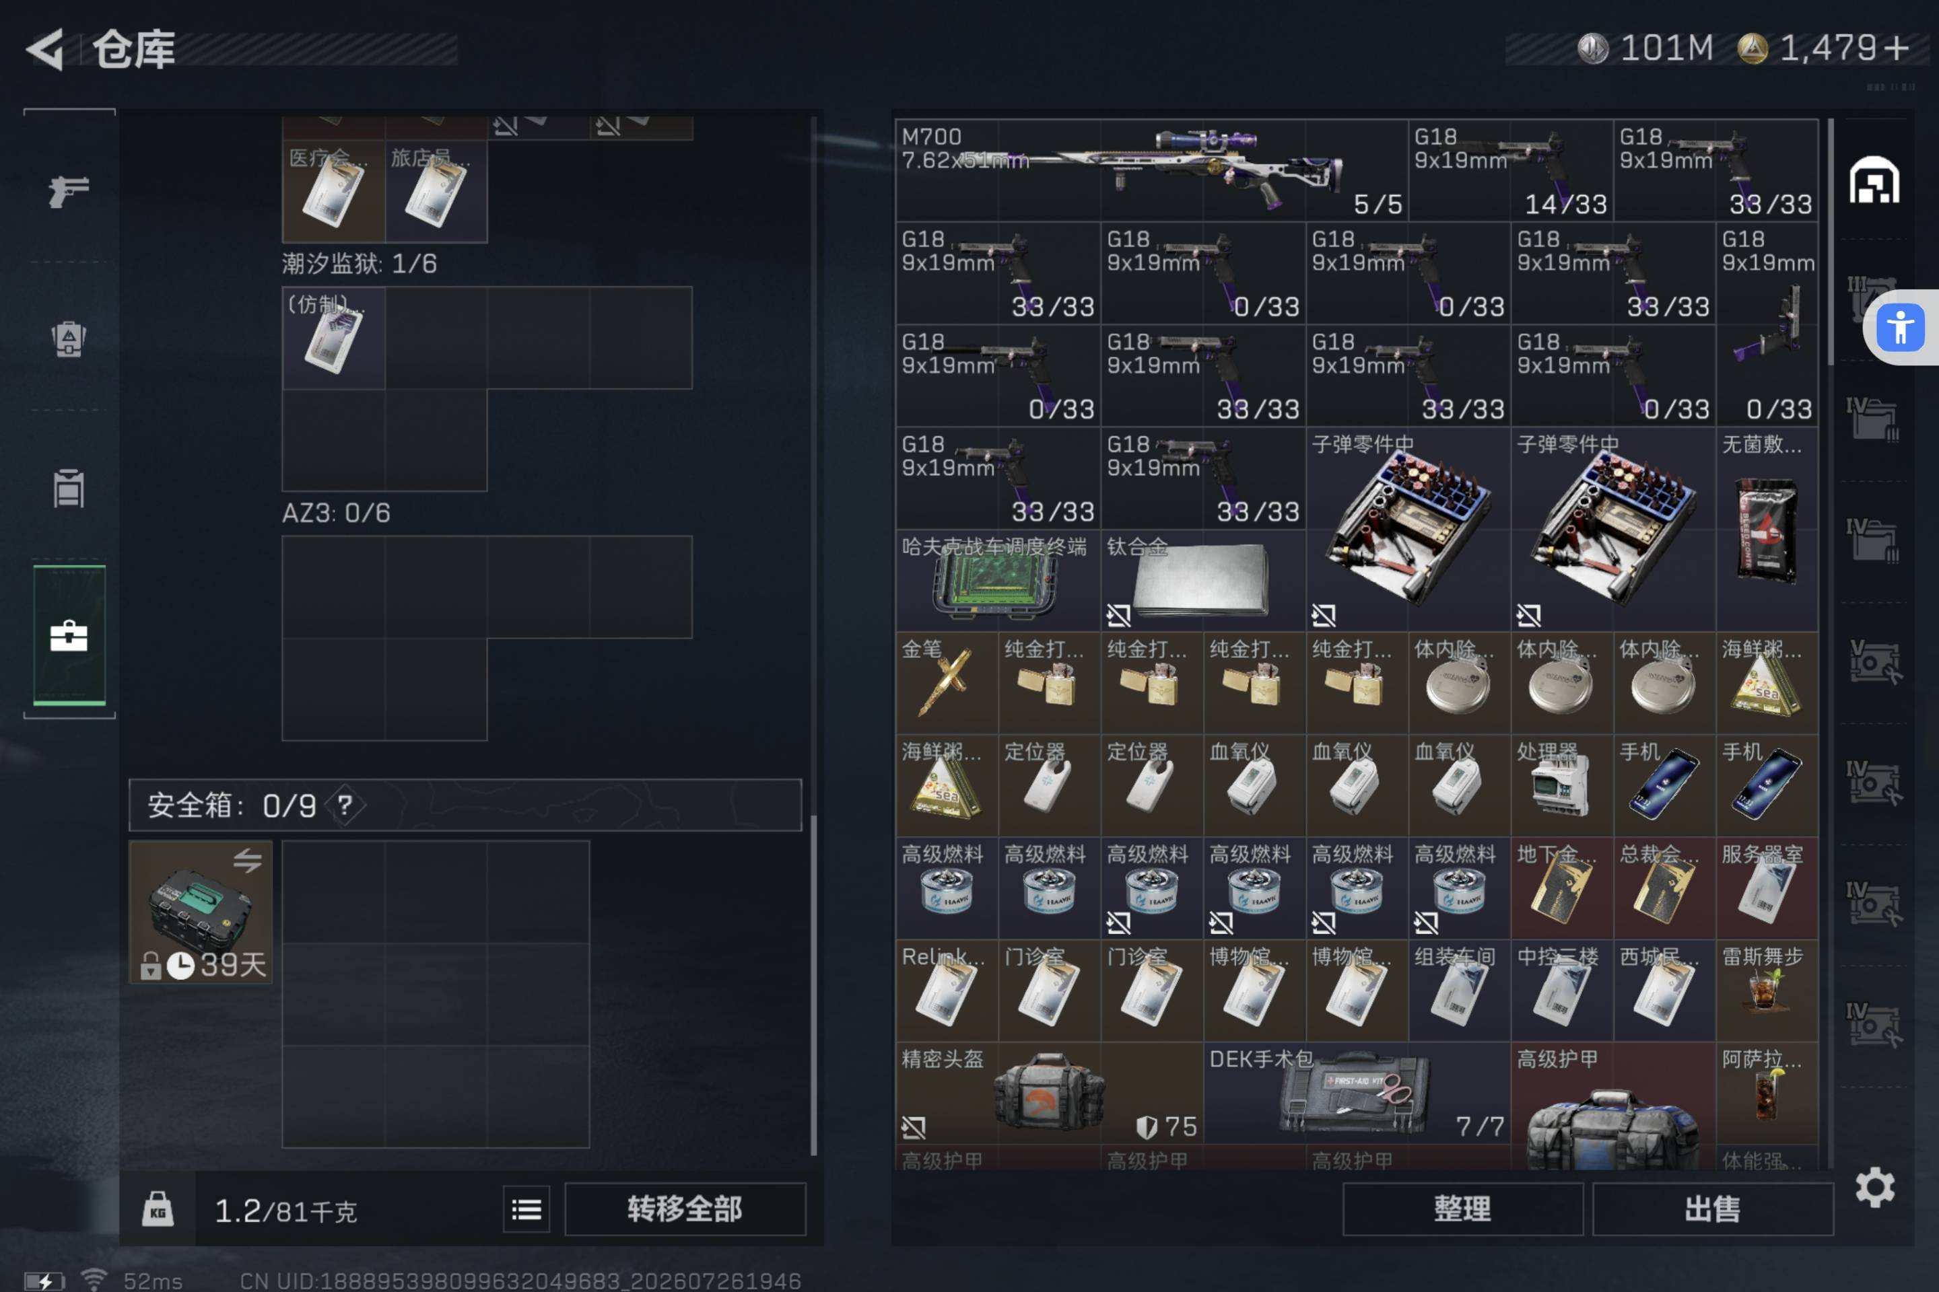Select the 钛合金 titanium alloy plate
Viewport: 1939px width, 1292px height.
(x=1203, y=580)
